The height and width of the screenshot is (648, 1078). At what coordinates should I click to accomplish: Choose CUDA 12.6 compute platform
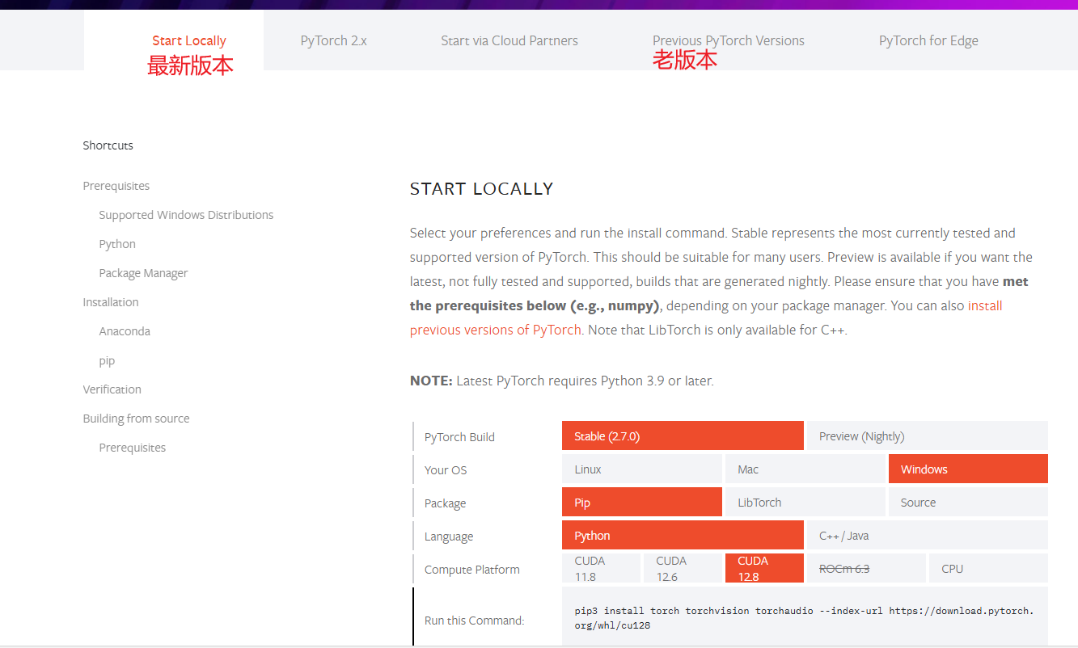pos(683,568)
